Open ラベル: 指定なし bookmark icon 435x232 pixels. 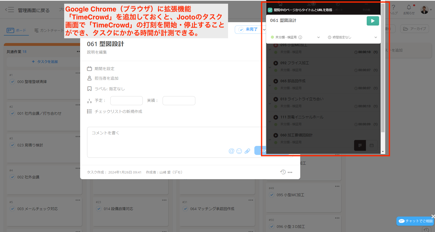(89, 89)
